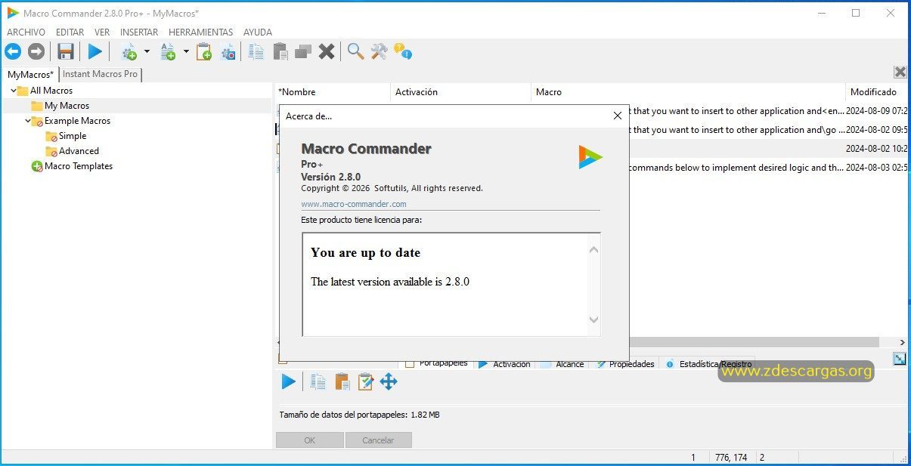Click the Delete X toolbar icon
Screen dimensions: 911x466
tap(327, 51)
